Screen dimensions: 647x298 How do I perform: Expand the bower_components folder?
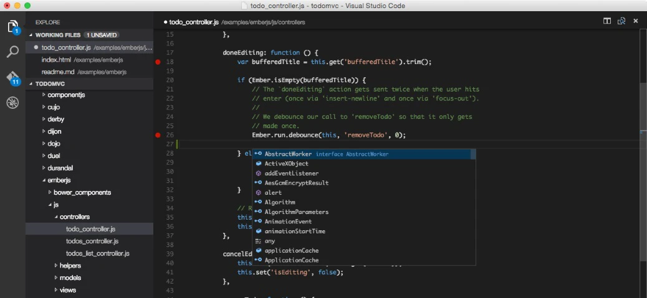pos(82,192)
